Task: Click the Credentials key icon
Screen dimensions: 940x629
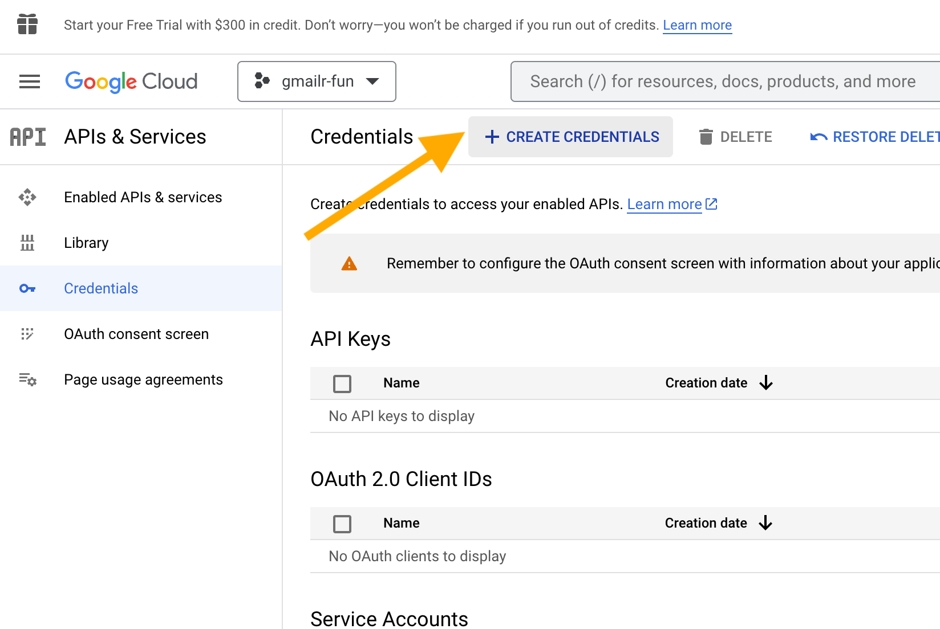Action: coord(27,288)
